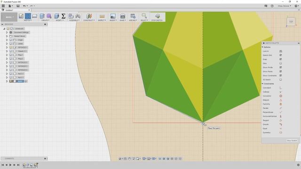Click the Inspect measure ruler icon

pyautogui.click(x=102, y=16)
